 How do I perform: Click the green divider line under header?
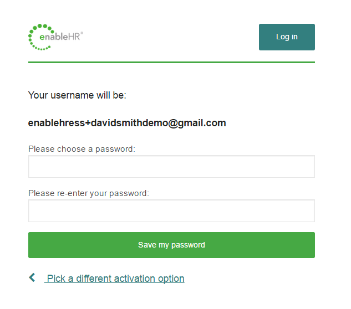click(x=171, y=63)
